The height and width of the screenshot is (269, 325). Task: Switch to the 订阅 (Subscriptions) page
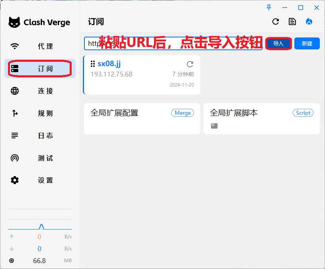40,69
